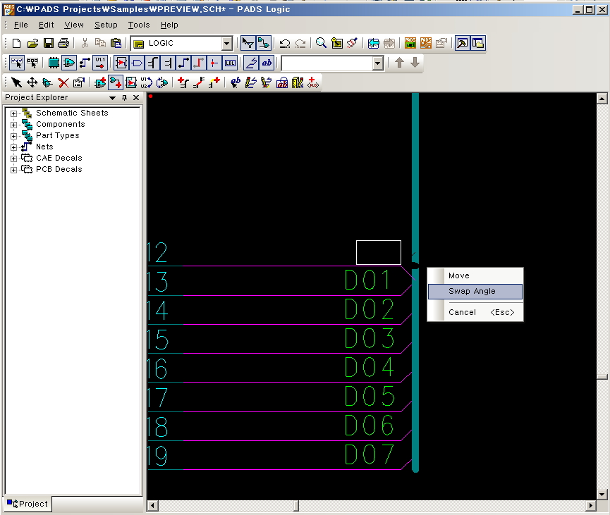Screen dimensions: 610x515
Task: Open the LOGIC sheet dropdown
Action: 227,44
